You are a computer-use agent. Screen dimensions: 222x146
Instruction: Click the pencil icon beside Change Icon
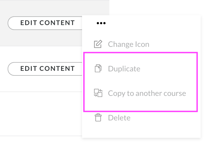[98, 44]
